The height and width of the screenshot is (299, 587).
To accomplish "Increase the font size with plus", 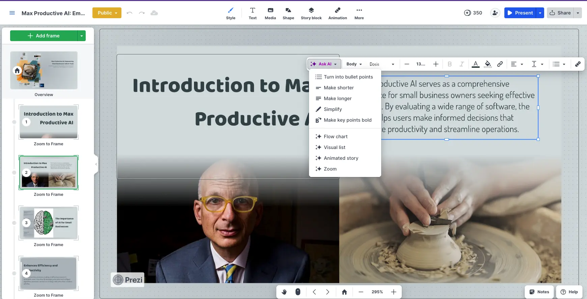I will [x=436, y=64].
